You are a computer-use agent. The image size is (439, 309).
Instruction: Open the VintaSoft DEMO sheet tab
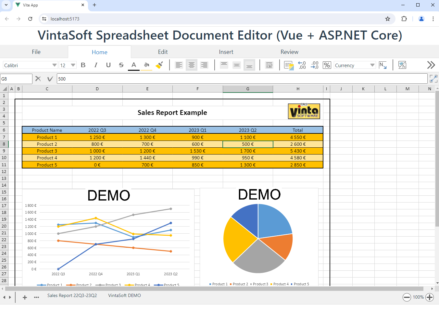pos(124,295)
